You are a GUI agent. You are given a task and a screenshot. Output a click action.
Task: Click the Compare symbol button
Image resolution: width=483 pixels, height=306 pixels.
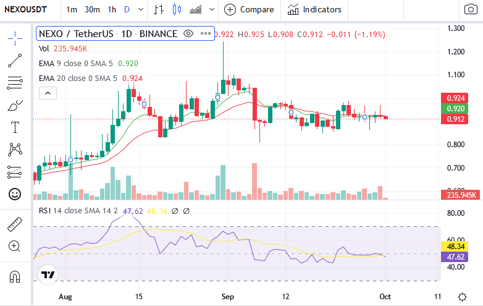(249, 9)
